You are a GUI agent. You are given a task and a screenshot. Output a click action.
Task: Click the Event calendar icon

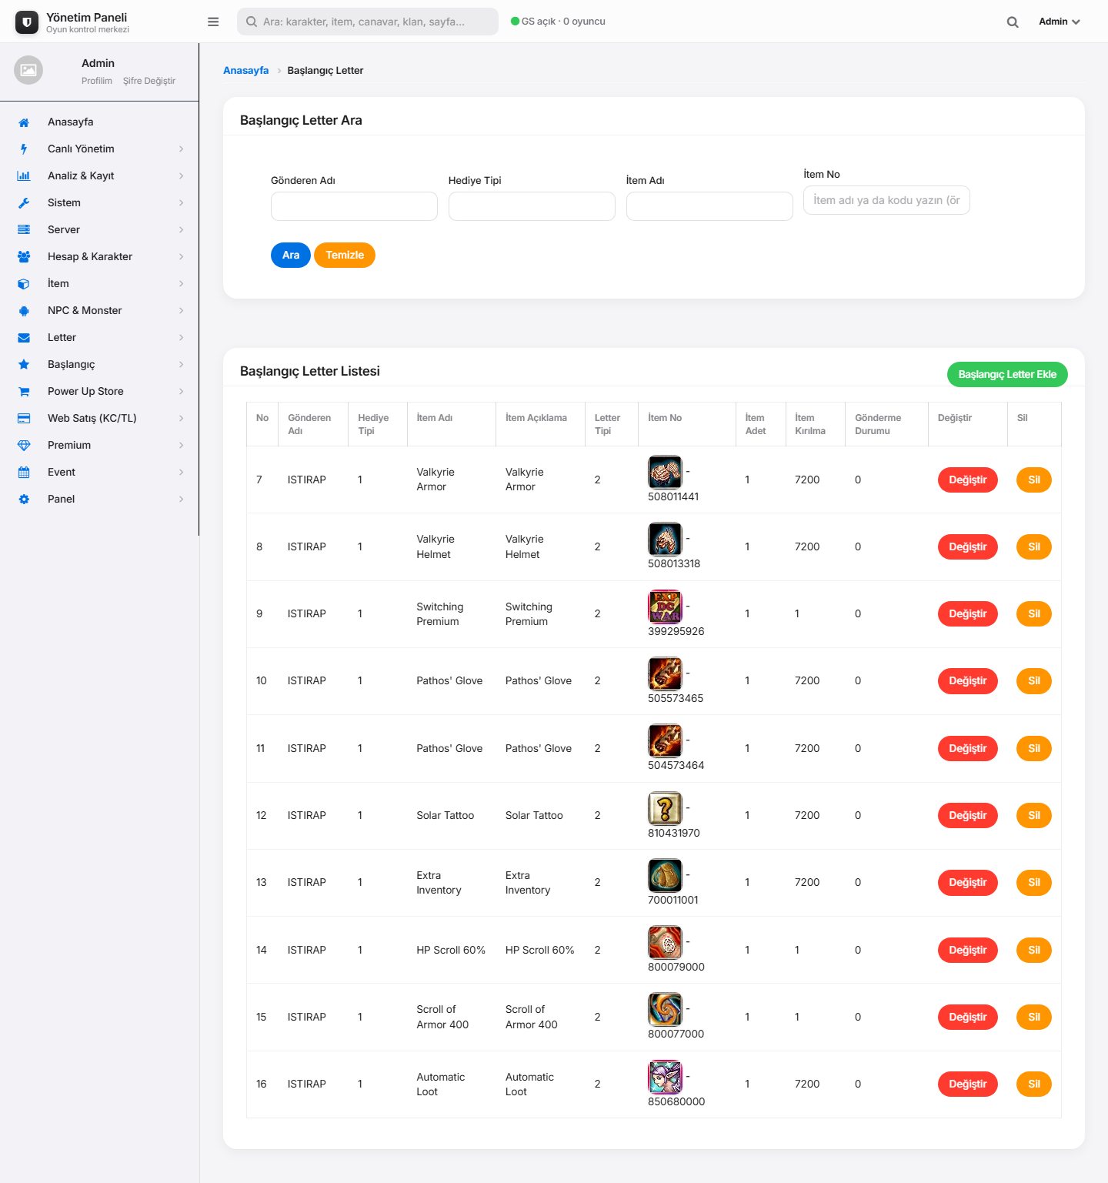[x=24, y=473]
